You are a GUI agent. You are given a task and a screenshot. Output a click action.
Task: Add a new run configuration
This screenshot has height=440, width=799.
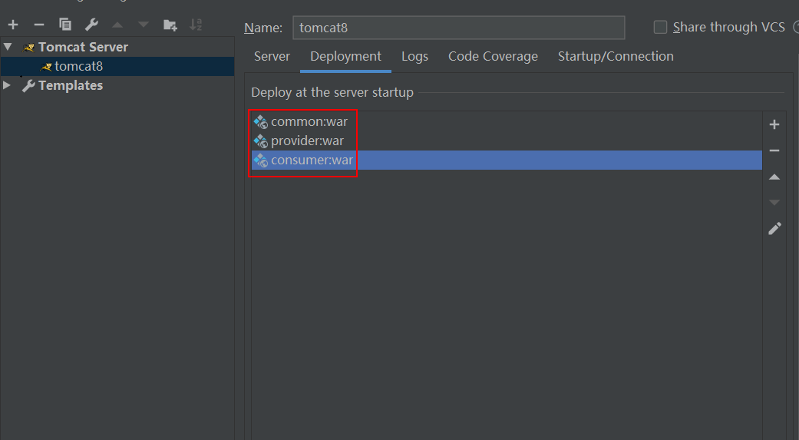click(x=13, y=25)
